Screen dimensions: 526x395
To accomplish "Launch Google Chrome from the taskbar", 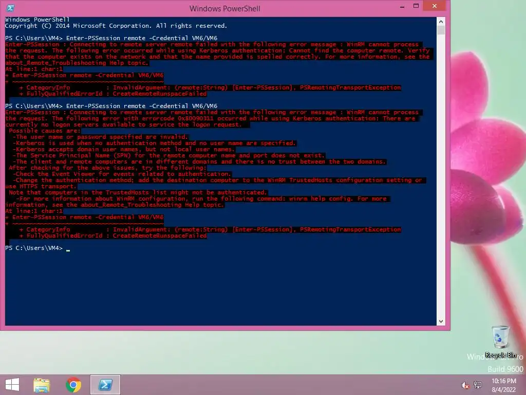I will tap(73, 385).
